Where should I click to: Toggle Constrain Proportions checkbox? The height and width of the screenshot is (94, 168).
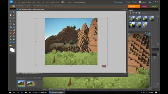(x=33, y=6)
